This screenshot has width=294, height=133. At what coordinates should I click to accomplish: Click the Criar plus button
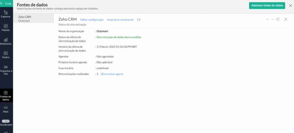coord(6,3)
